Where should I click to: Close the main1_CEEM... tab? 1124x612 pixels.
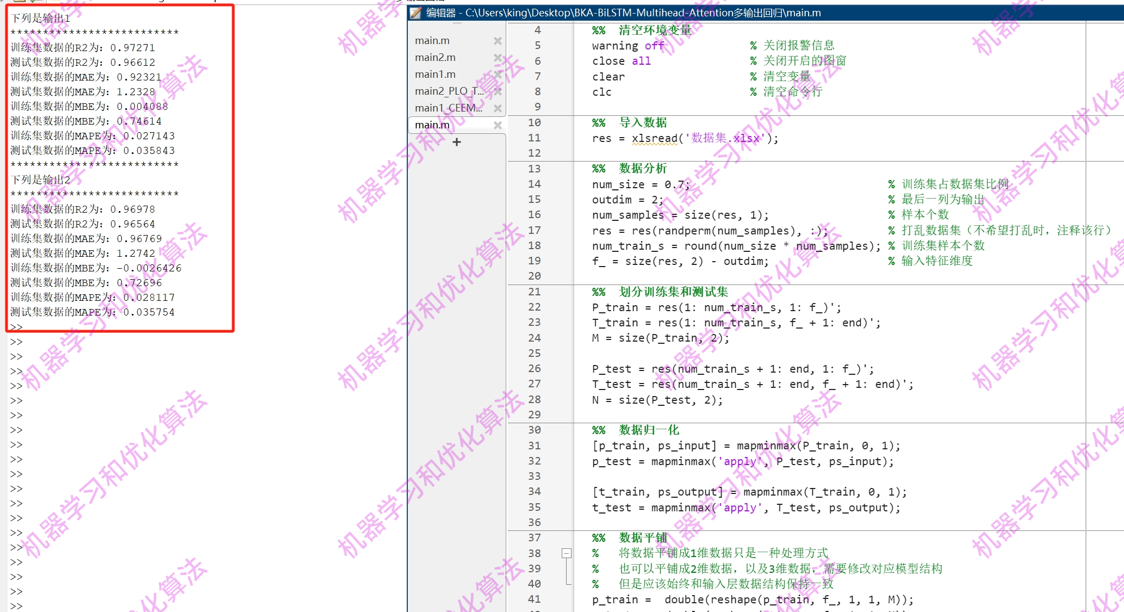coord(497,108)
